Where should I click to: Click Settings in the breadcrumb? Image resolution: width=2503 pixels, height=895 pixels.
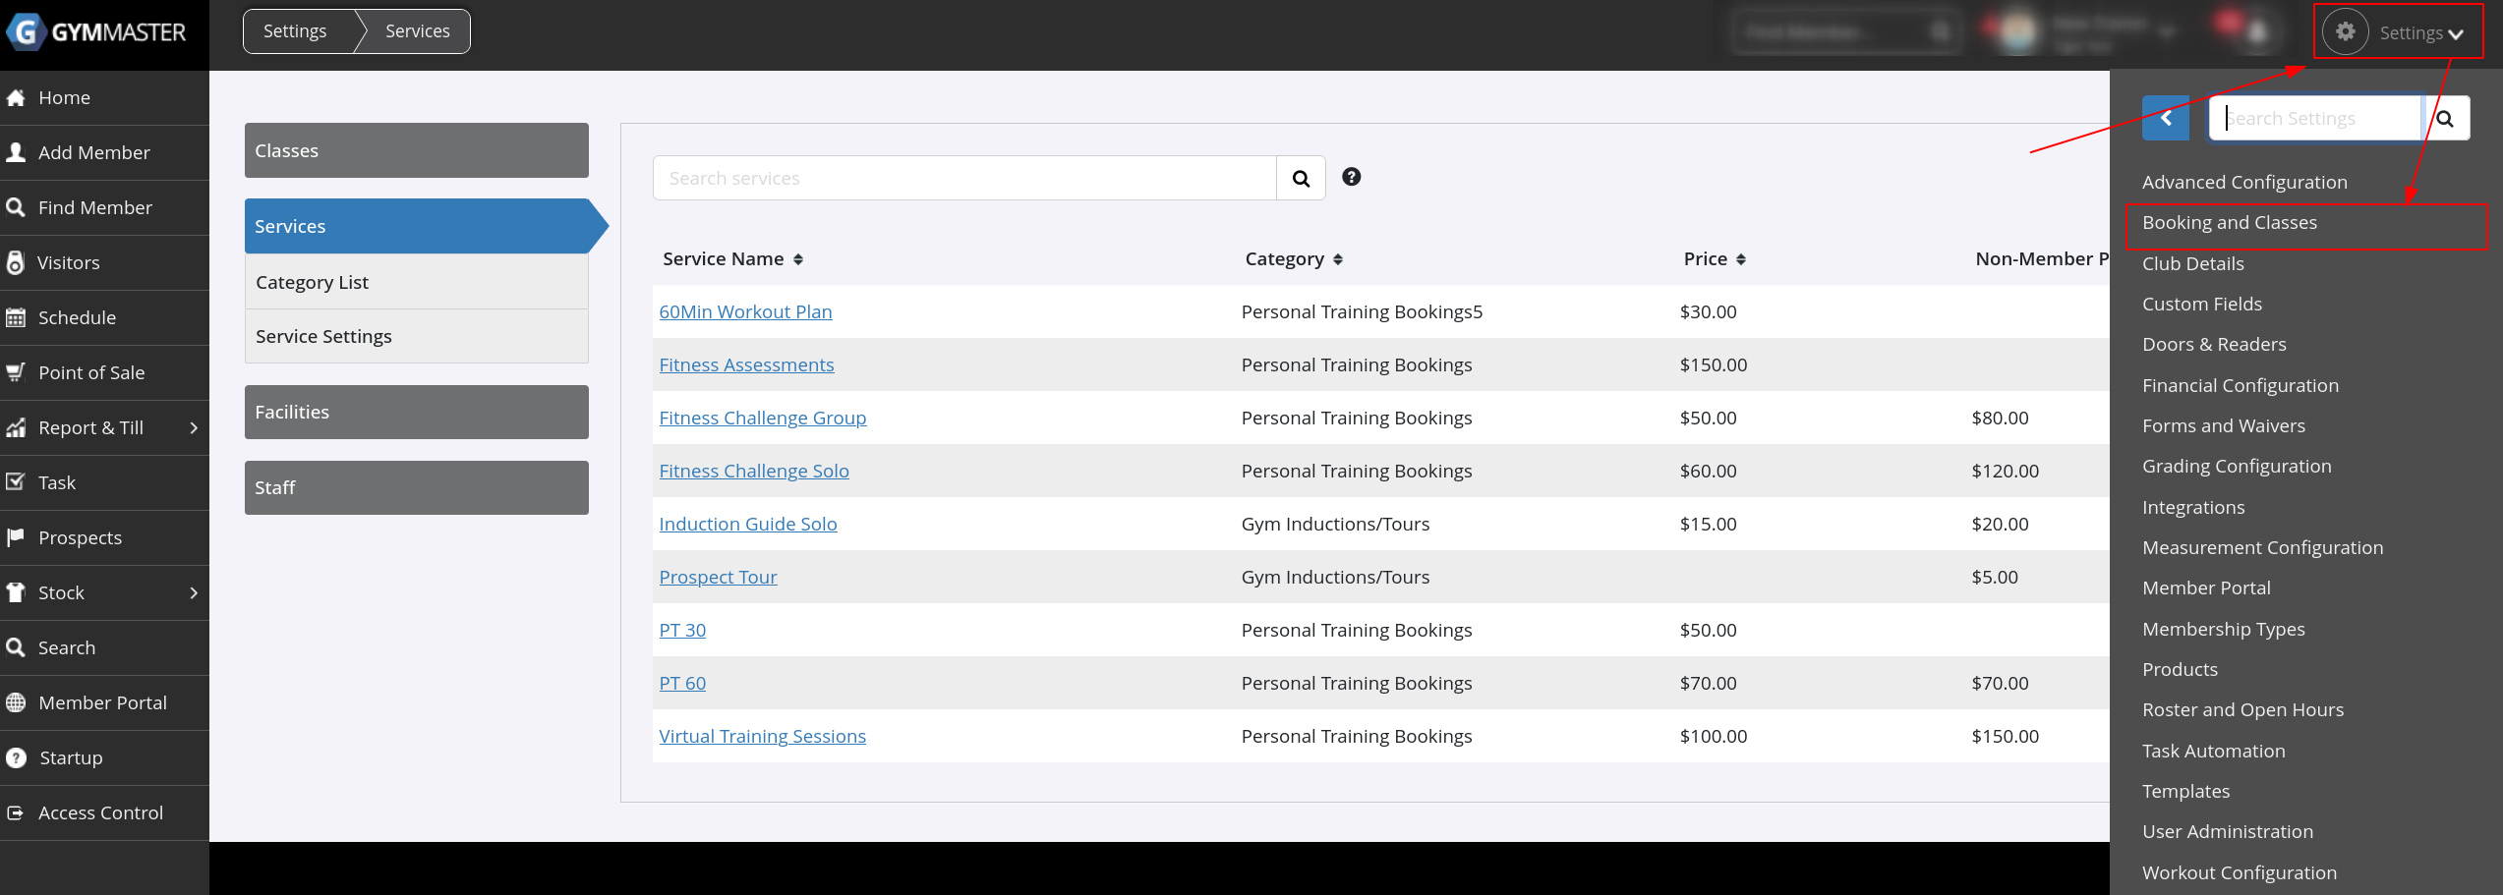295,31
